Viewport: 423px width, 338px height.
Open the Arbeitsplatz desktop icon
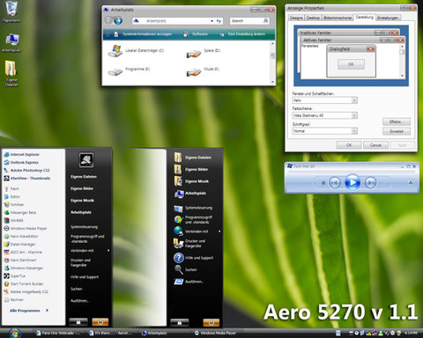tap(11, 42)
